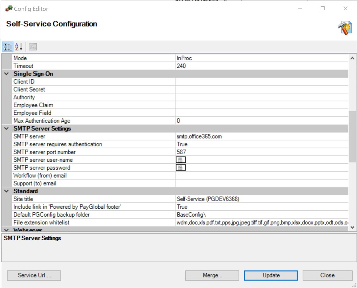Toggle the 'Powered by PayGlobal footer' link setting
This screenshot has height=288, width=357.
tap(219, 207)
